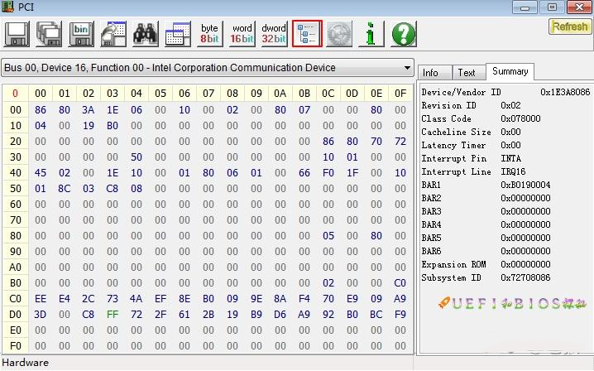Click the Save floppy disk icon
Image resolution: width=594 pixels, height=371 pixels.
pyautogui.click(x=17, y=34)
